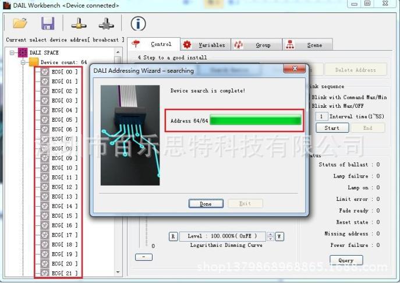Viewport: 400px width, 283px height.
Task: Click the connect device toolbar icon
Action: point(79,23)
